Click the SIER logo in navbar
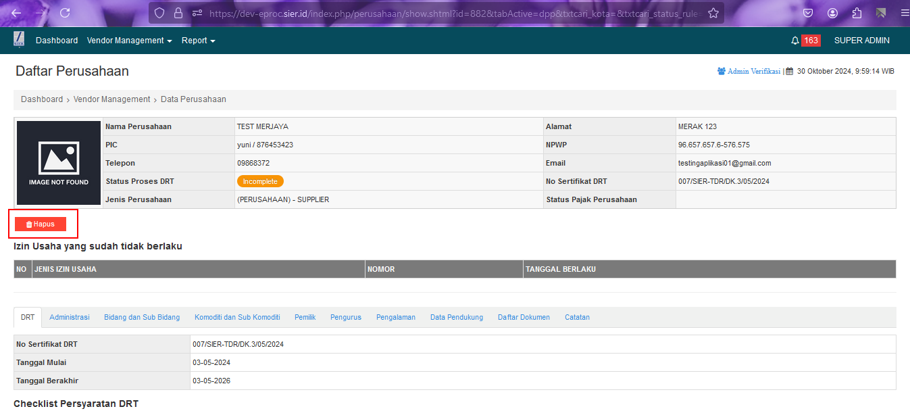Screen dimensions: 910x411 click(x=19, y=40)
